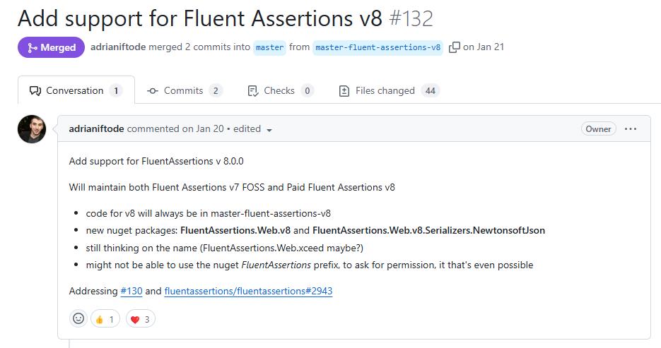The image size is (661, 348).
Task: Open adrianiftode profile from the comment header
Action: click(x=96, y=129)
